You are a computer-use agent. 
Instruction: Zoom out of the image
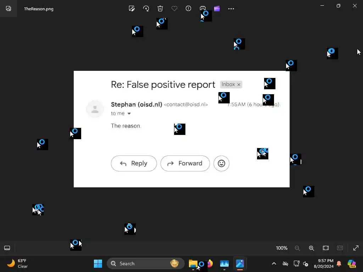(x=297, y=248)
